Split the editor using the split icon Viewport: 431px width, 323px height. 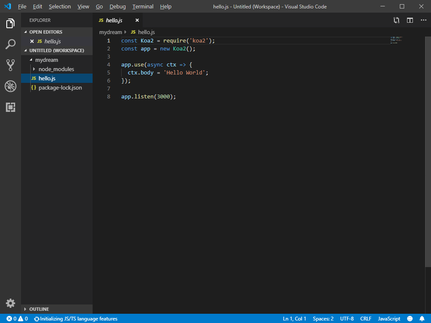409,20
